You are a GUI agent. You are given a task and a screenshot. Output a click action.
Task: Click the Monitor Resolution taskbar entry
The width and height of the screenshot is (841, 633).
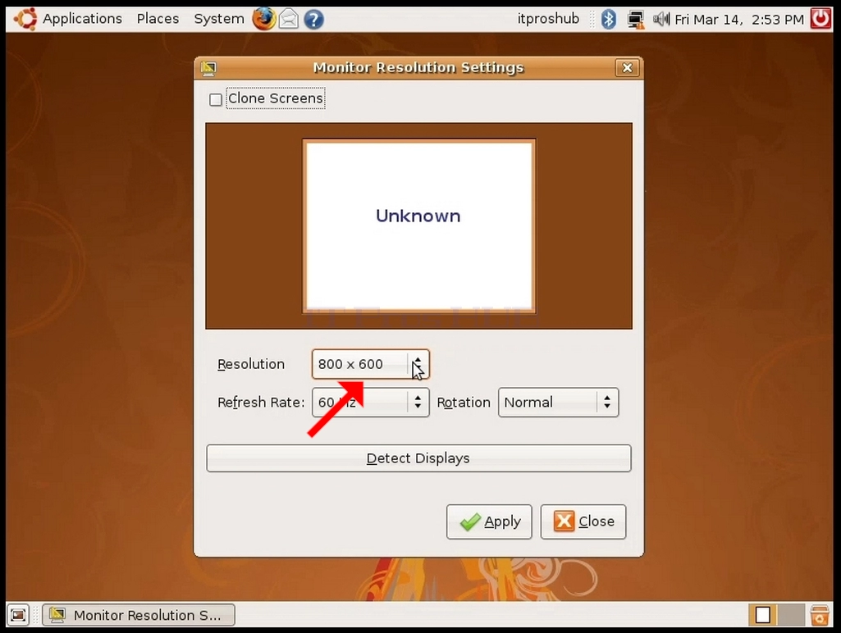tap(139, 615)
